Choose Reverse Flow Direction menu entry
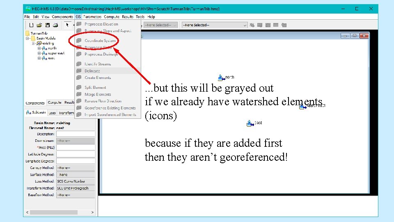Image resolution: width=394 pixels, height=222 pixels. 108,101
